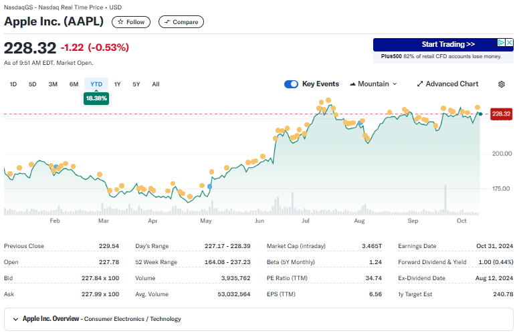Click the Open value 227.78
This screenshot has height=335, width=523.
click(109, 262)
